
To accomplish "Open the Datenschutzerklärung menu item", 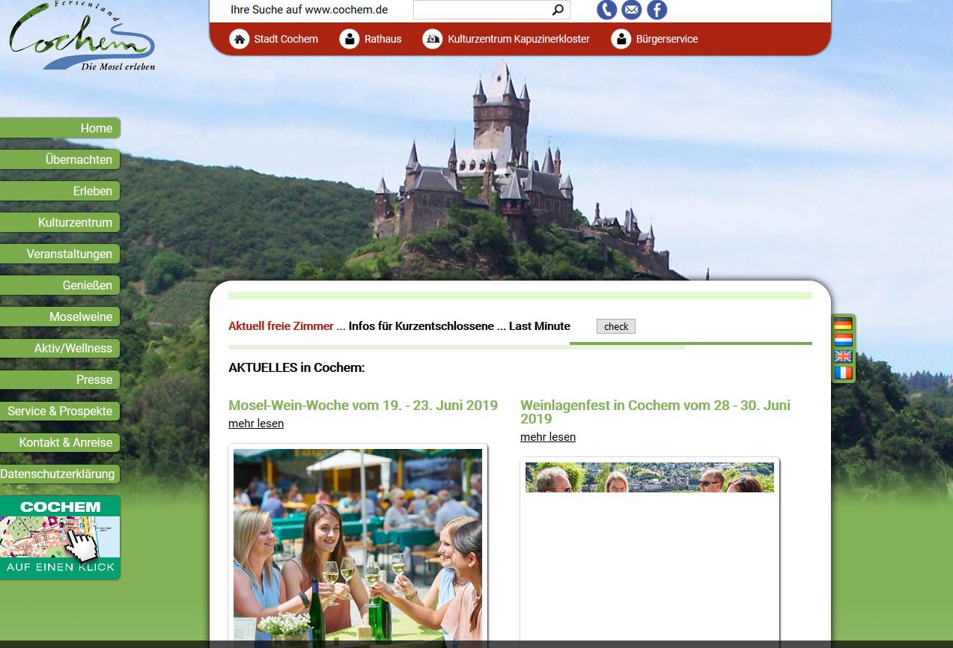I will coord(60,474).
